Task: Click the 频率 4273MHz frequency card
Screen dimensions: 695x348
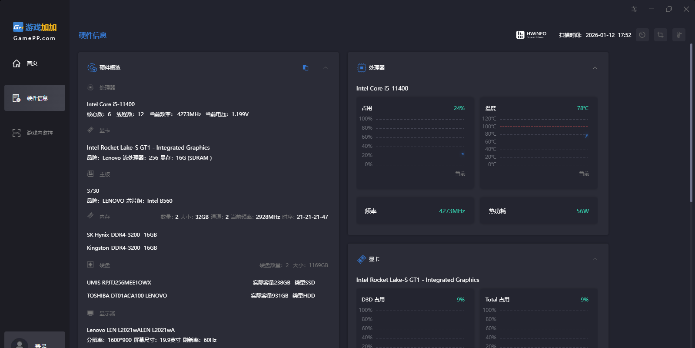Action: point(415,211)
